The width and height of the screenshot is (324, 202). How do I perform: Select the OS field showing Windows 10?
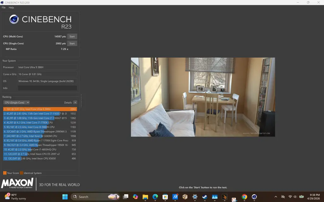pos(47,81)
